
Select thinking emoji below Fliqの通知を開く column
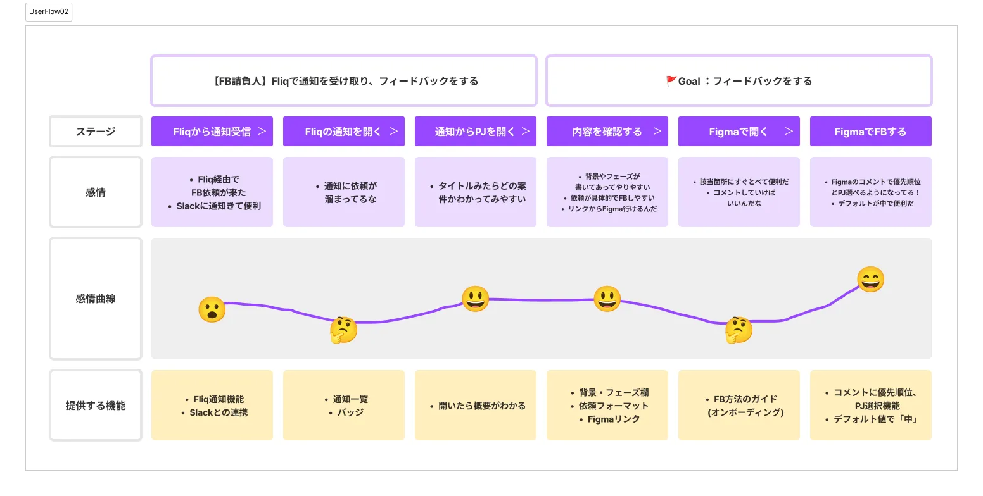coord(343,330)
